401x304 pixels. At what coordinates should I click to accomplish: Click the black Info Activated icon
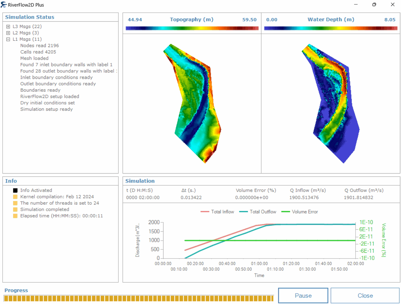tap(15, 190)
